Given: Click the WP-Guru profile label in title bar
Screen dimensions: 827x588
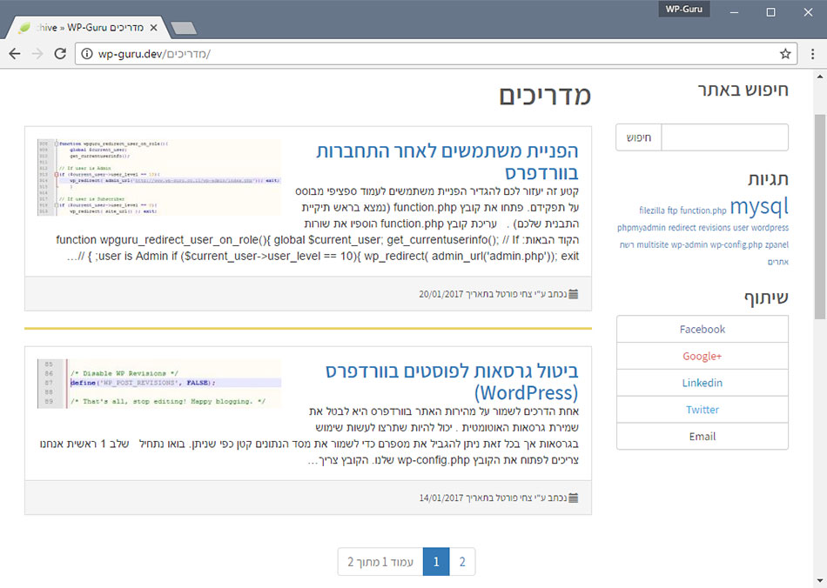Looking at the screenshot, I should (683, 9).
